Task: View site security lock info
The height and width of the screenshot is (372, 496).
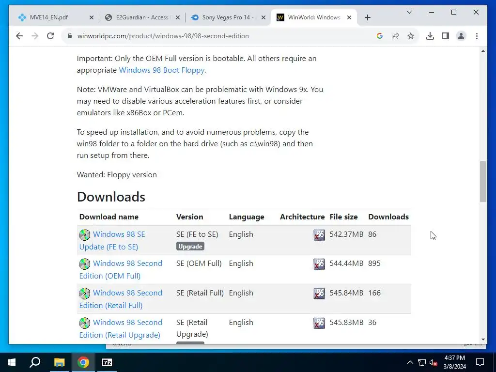Action: pyautogui.click(x=70, y=36)
